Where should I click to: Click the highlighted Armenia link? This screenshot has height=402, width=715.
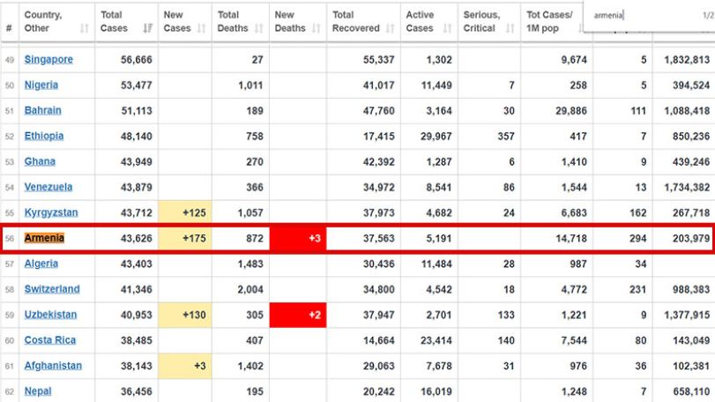44,238
